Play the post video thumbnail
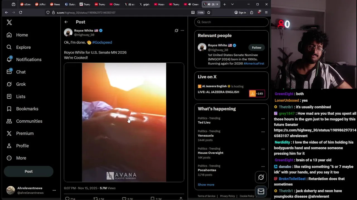 pyautogui.click(x=124, y=122)
